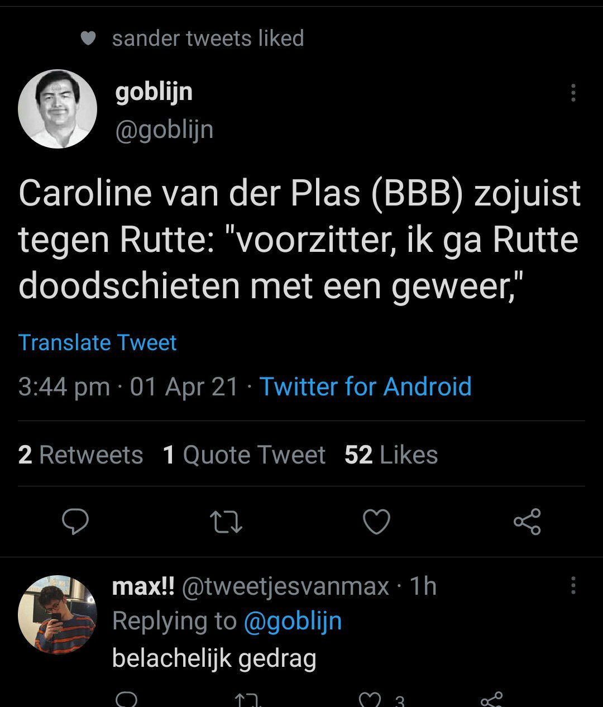Reply to goblijn's tweet
603x707 pixels.
(x=75, y=522)
